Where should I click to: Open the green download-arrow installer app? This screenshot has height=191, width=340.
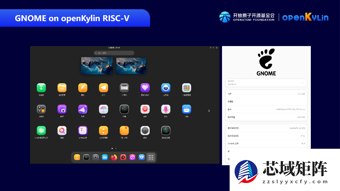[x=41, y=88]
